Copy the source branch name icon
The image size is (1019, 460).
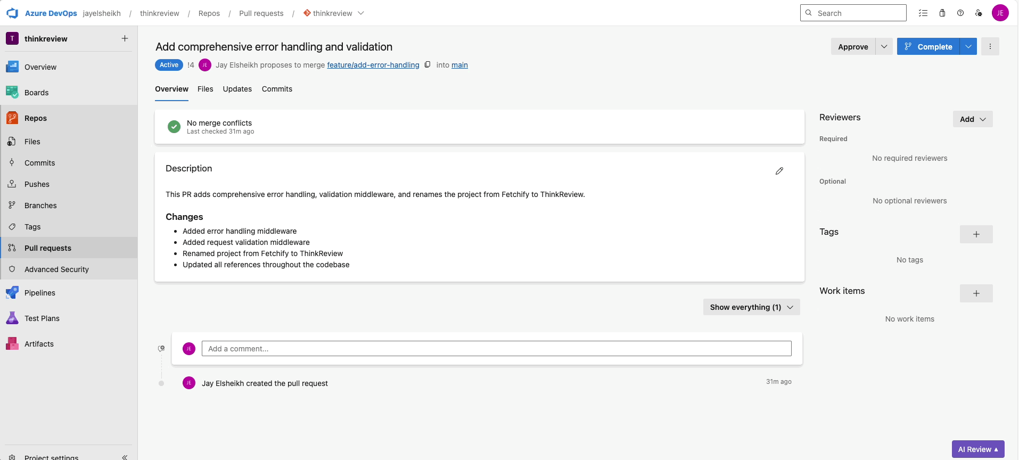pos(428,65)
